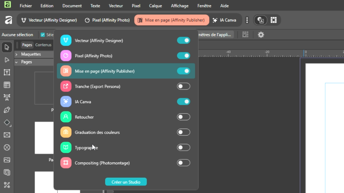Click the Créer un Studio button
The height and width of the screenshot is (193, 344).
pos(126,182)
